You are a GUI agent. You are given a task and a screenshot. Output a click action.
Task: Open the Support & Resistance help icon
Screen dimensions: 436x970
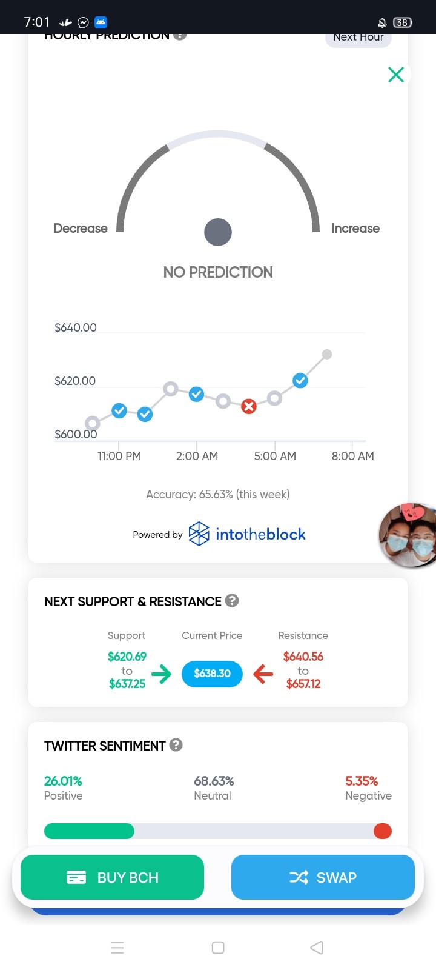pos(232,600)
